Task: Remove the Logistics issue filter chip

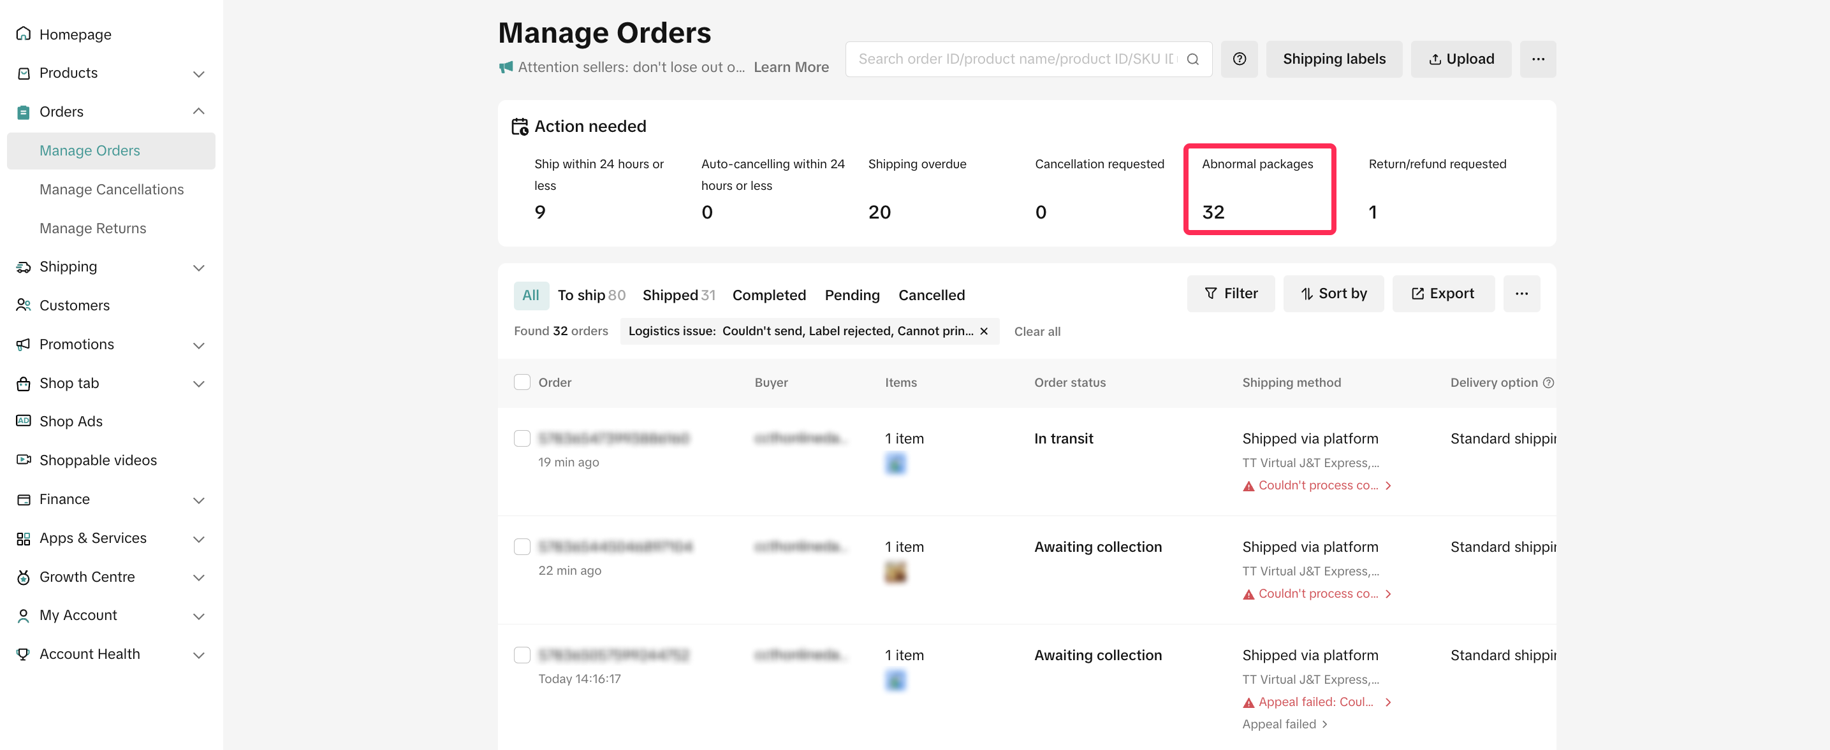Action: [984, 331]
